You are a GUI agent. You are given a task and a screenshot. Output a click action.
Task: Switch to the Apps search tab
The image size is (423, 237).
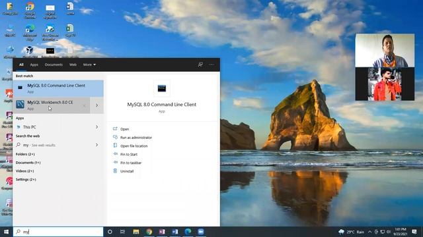(34, 65)
